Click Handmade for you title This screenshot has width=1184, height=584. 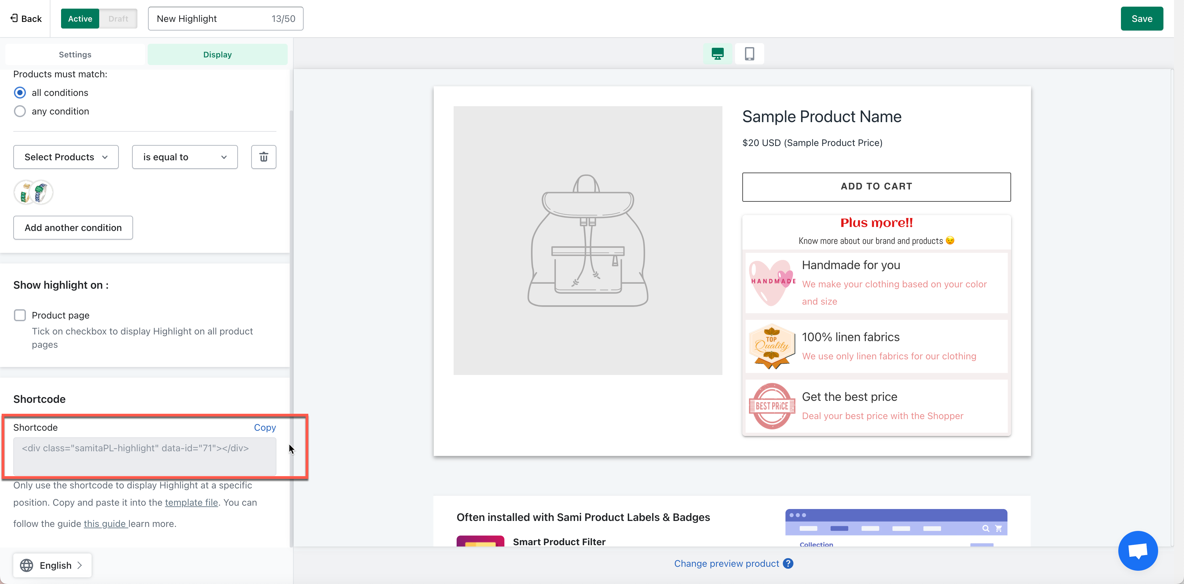coord(851,265)
